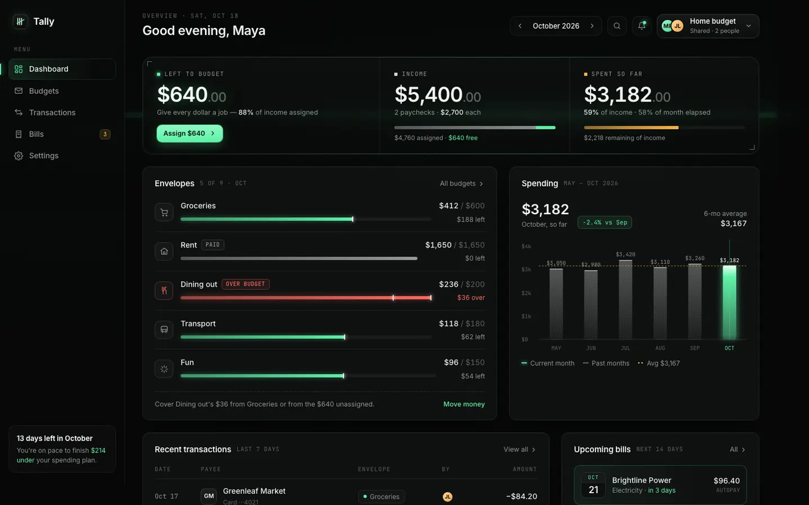The image size is (809, 505).
Task: Click the GM payee avatar
Action: tap(209, 496)
